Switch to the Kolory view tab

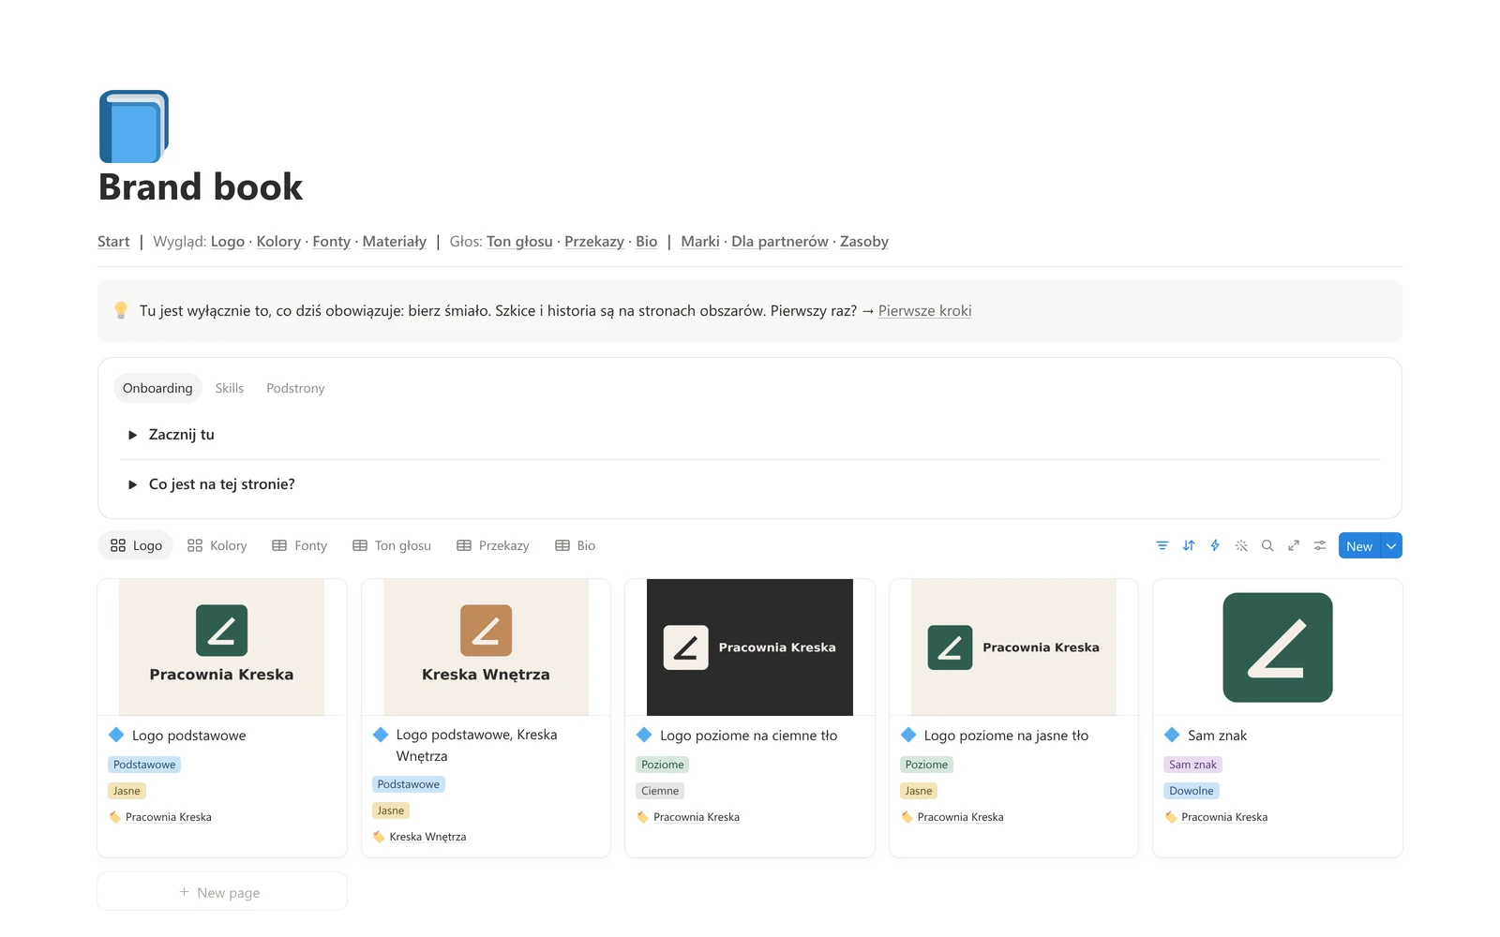[217, 545]
